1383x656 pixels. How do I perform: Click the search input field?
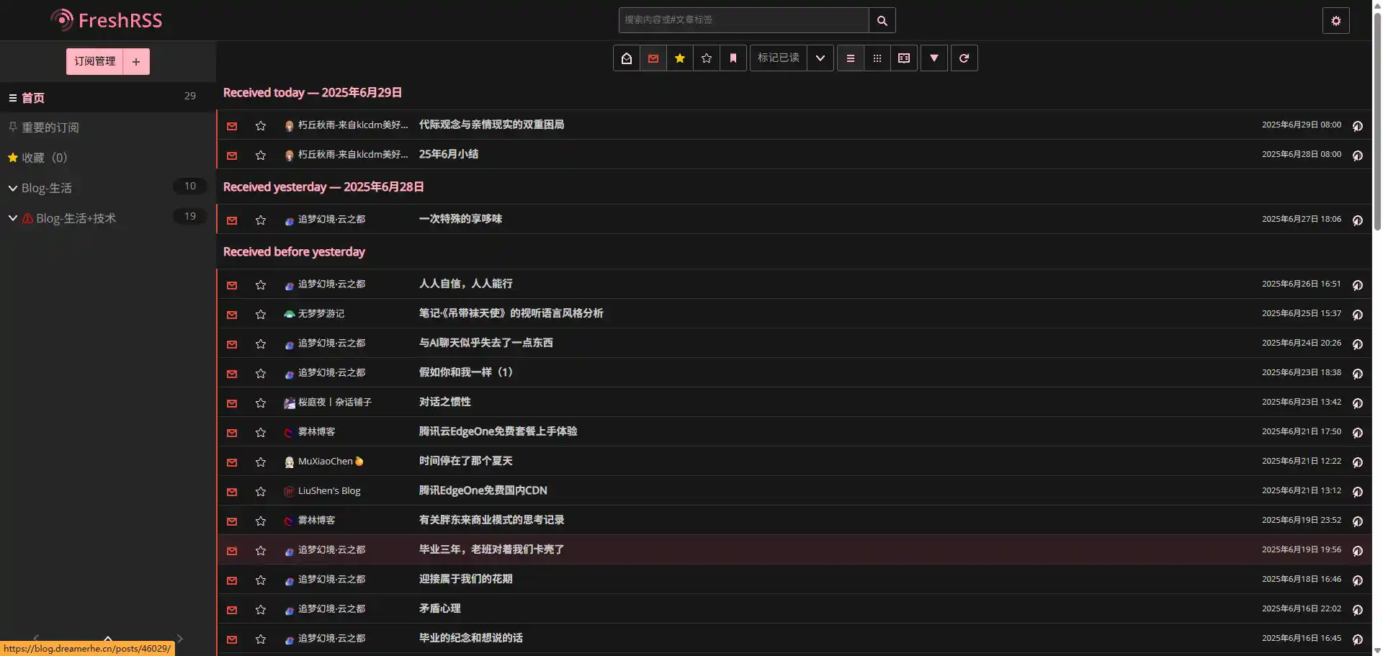tap(743, 21)
